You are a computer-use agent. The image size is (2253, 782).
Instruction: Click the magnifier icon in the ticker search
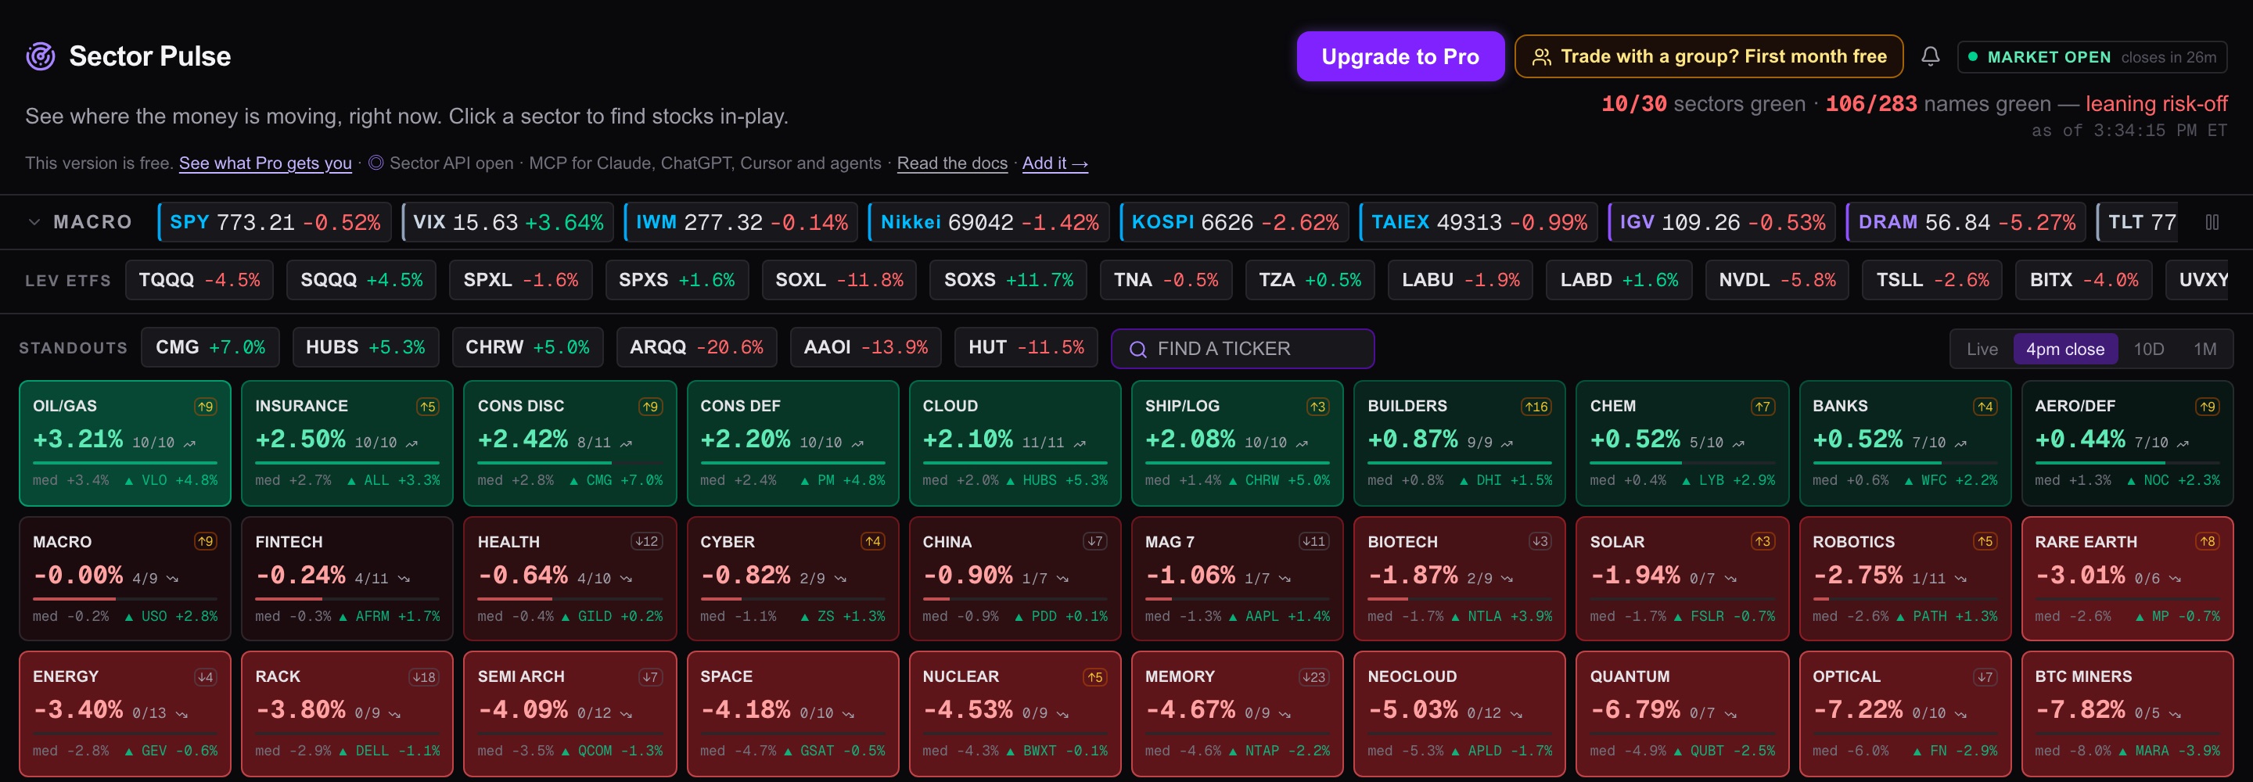click(1138, 349)
